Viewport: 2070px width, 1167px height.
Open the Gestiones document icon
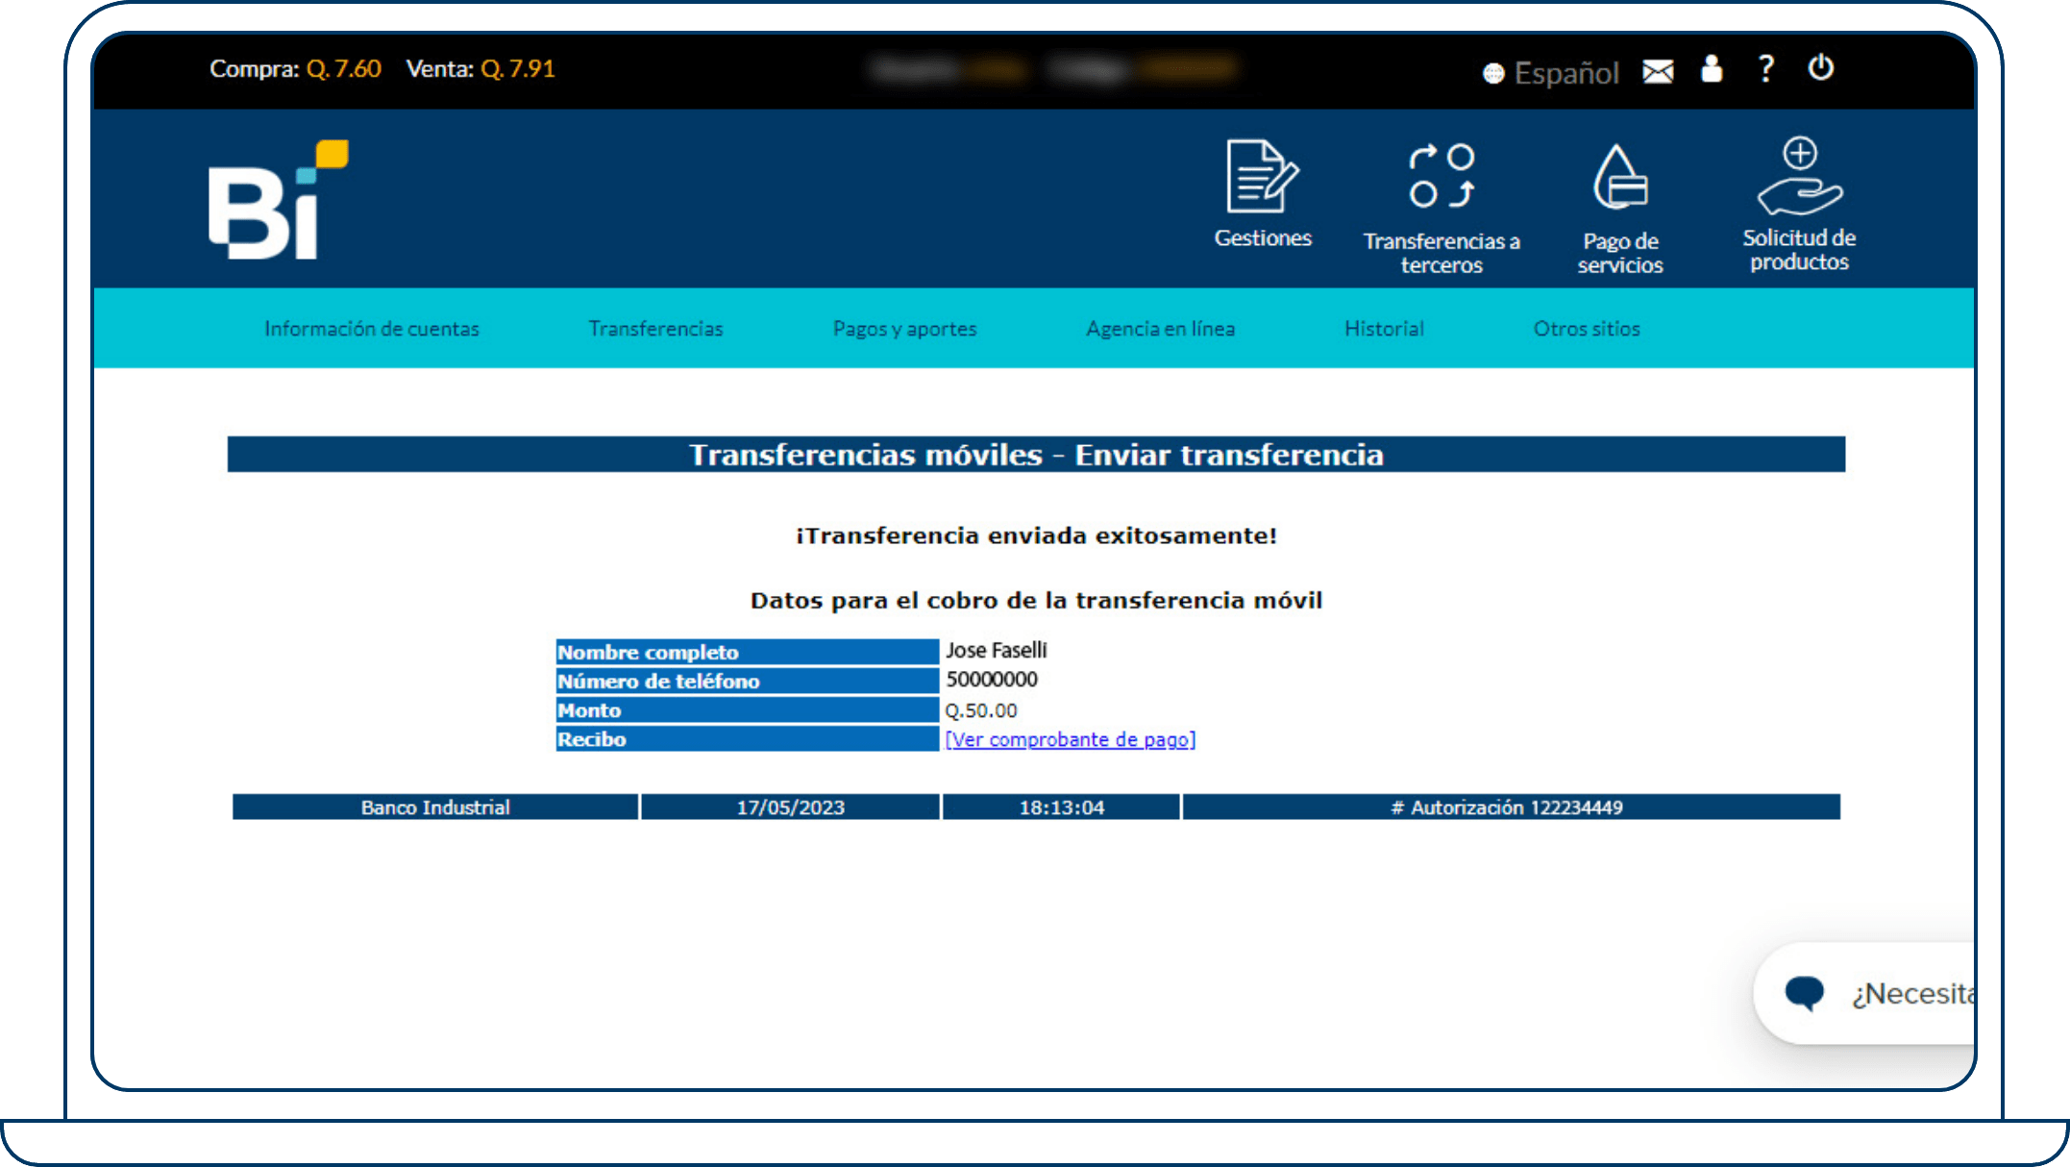pos(1262,177)
